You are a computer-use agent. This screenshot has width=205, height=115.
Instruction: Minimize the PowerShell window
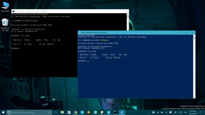point(180,33)
